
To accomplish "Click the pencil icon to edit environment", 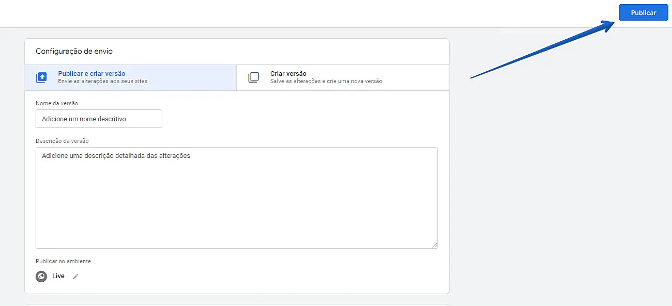I will (x=75, y=277).
